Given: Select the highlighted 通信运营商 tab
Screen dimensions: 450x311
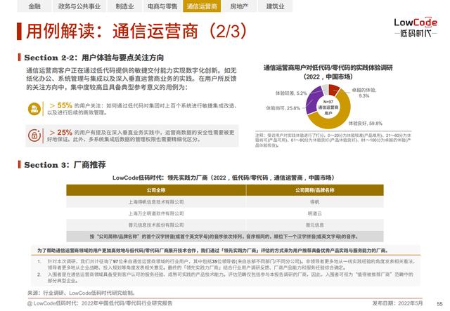Looking at the screenshot, I should click(x=202, y=6).
